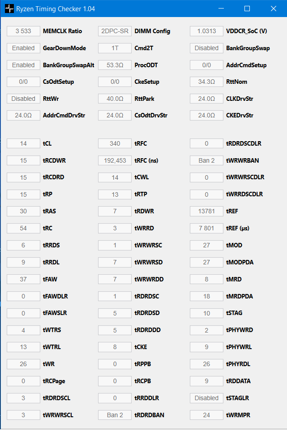The height and width of the screenshot is (432, 287).
Task: Click the tRFC value 340 field
Action: click(x=115, y=144)
